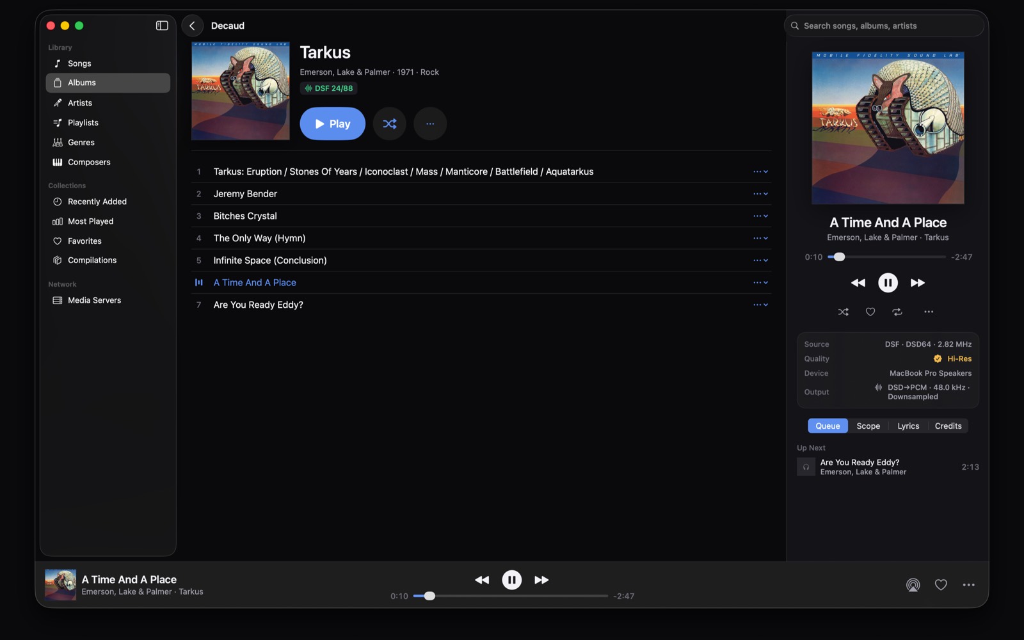Favorite the song in the now playing panel
This screenshot has width=1024, height=640.
point(870,312)
